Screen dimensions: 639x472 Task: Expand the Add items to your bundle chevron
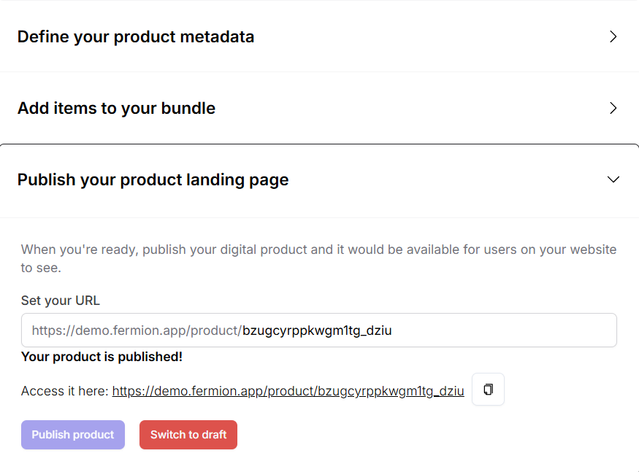pyautogui.click(x=613, y=108)
